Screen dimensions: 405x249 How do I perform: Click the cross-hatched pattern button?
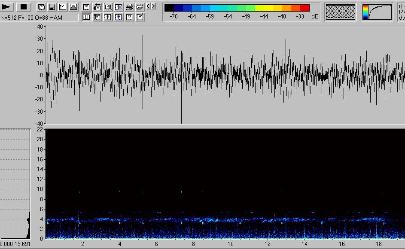pyautogui.click(x=341, y=12)
